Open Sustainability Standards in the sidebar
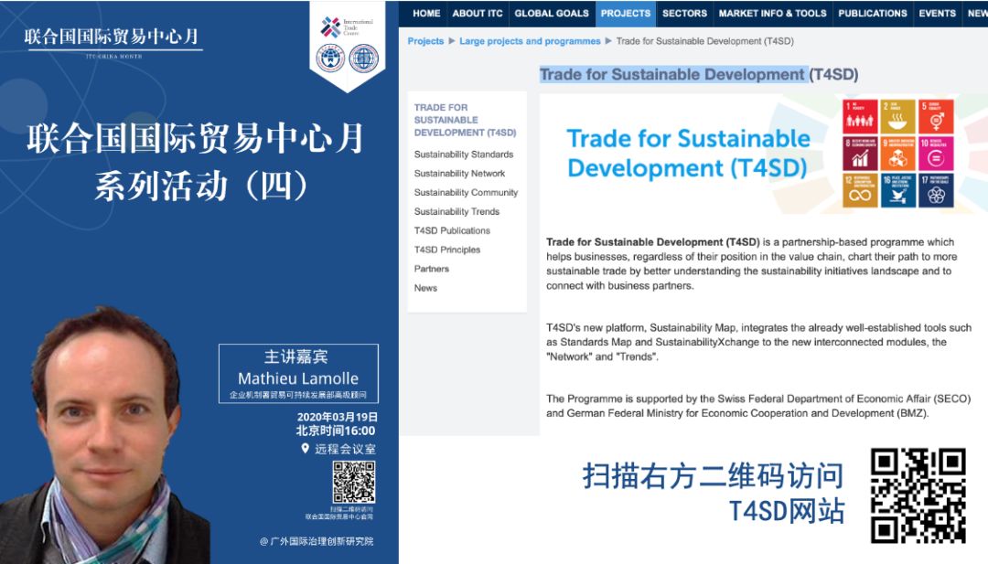This screenshot has width=988, height=564. [463, 154]
